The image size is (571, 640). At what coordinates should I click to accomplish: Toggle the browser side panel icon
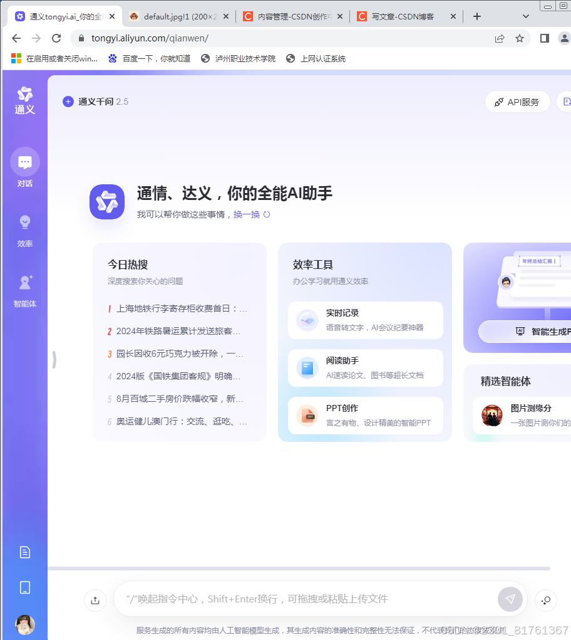545,38
